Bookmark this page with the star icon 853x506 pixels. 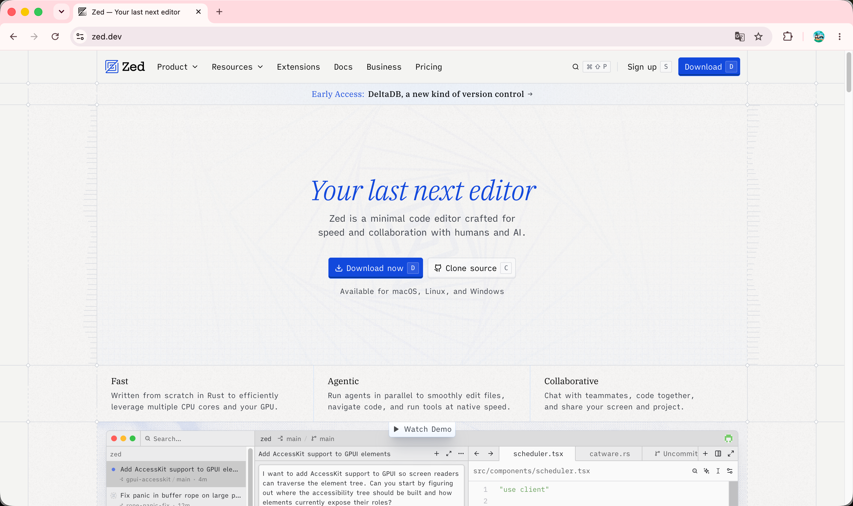click(x=758, y=37)
